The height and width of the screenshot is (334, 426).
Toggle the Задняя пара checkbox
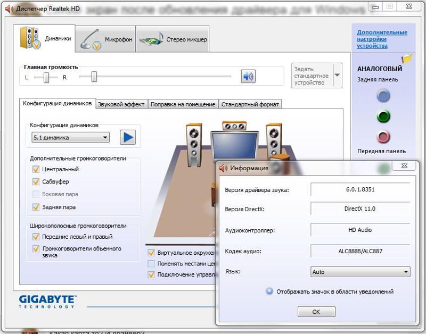click(36, 207)
